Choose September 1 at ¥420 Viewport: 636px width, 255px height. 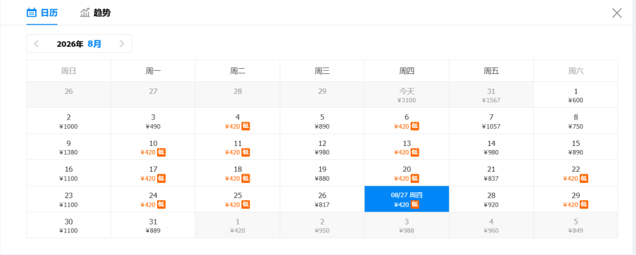237,225
